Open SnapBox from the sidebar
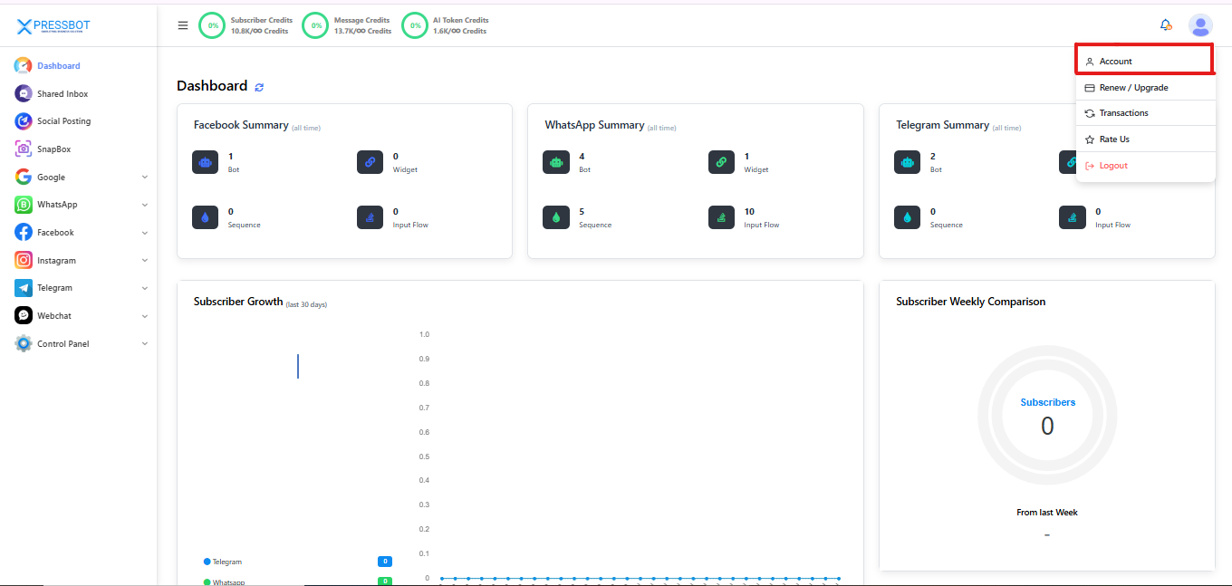1232x586 pixels. point(53,149)
